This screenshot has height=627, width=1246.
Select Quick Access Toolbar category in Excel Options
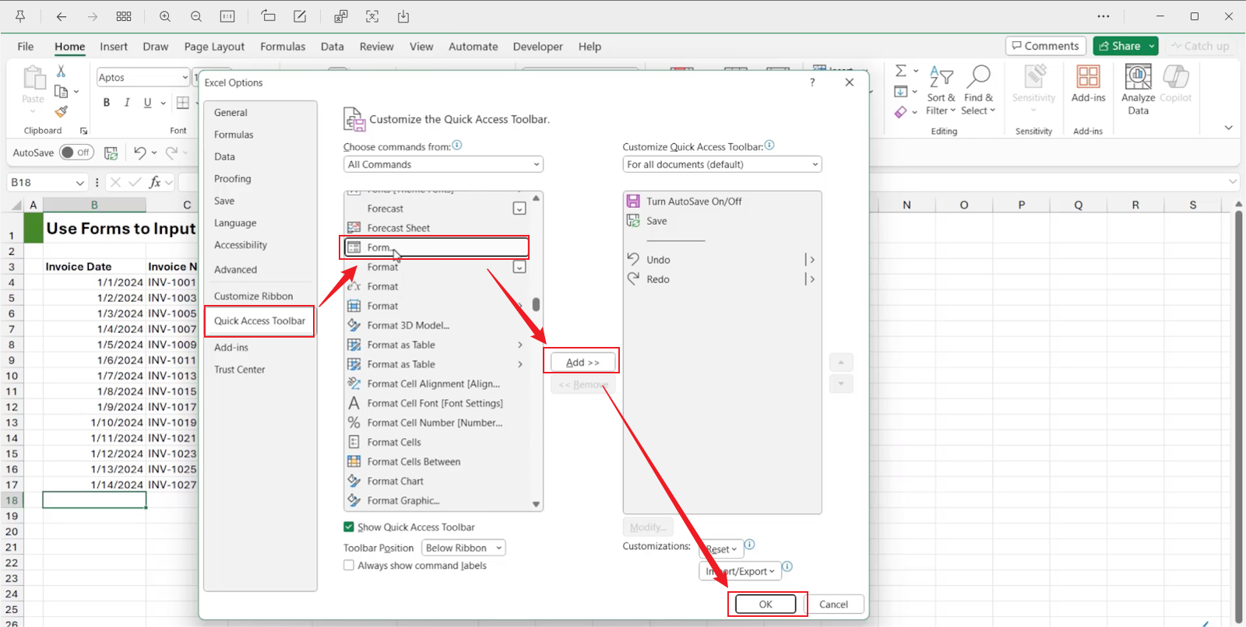coord(260,321)
